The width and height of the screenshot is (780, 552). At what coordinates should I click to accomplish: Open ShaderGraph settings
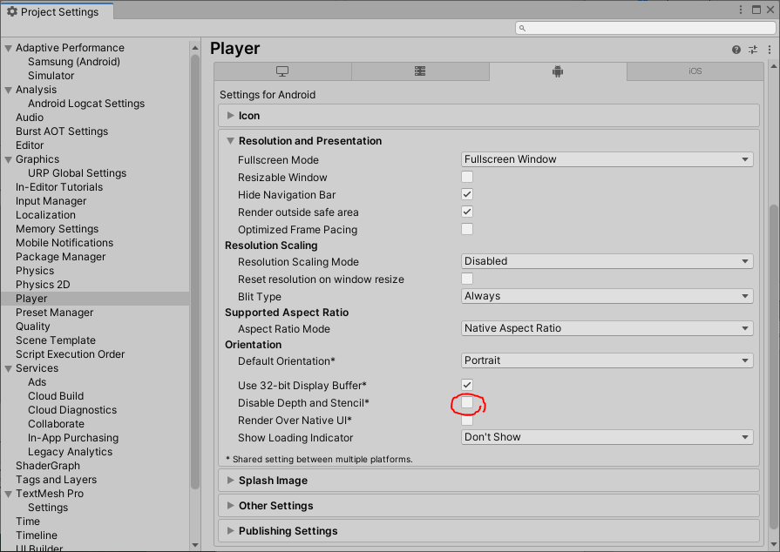click(x=48, y=466)
